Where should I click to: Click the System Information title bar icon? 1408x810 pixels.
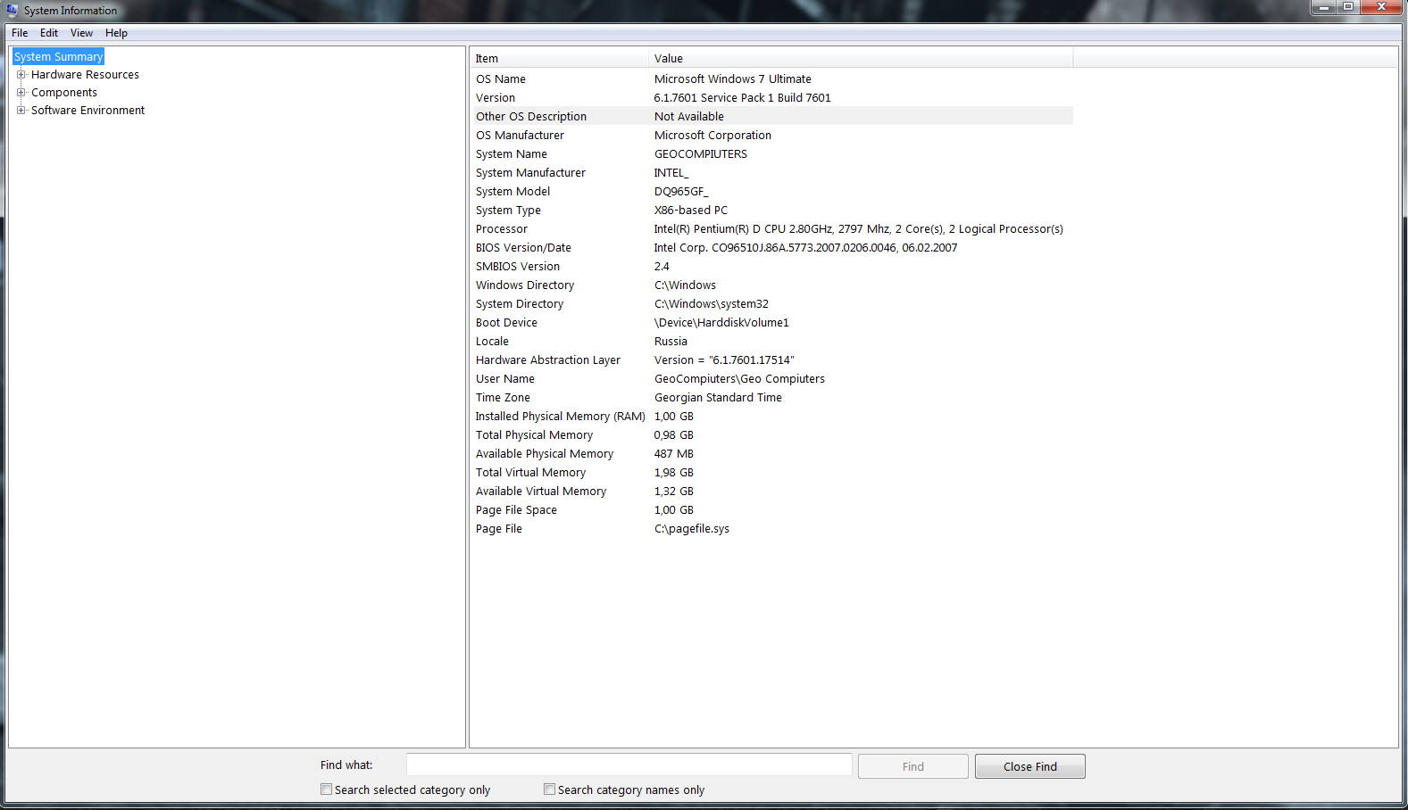tap(12, 10)
